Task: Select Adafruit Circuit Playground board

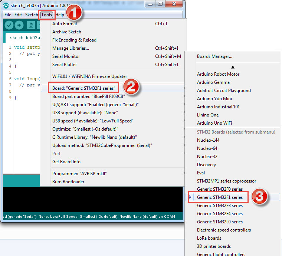Action: point(233,91)
